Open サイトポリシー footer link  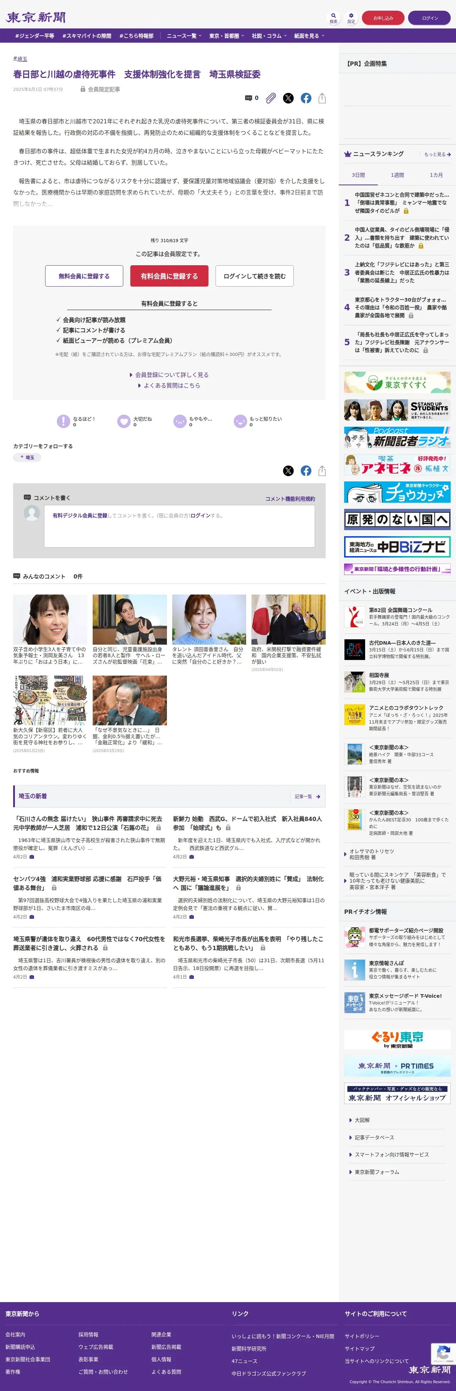point(362,1336)
